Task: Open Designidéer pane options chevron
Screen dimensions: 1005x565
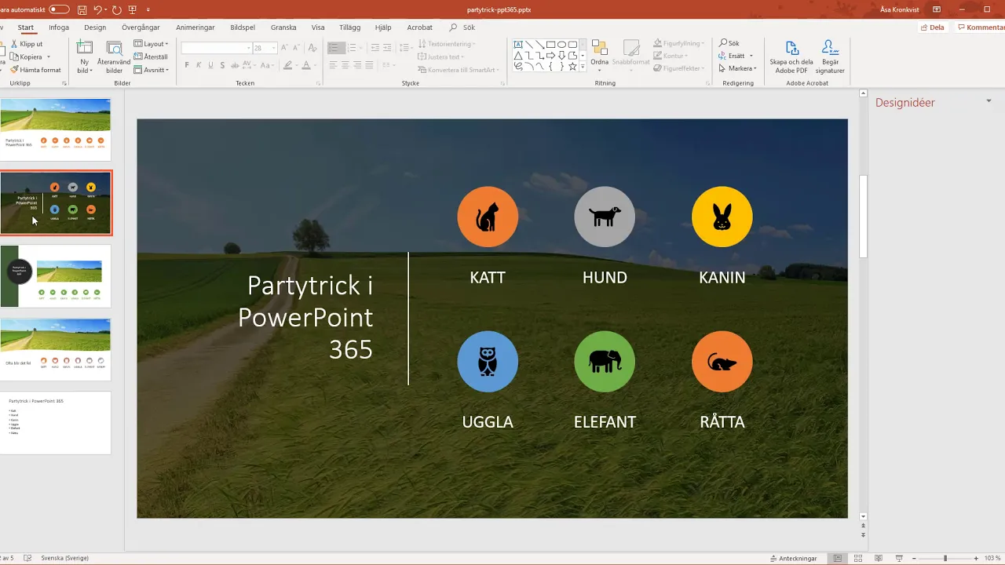Action: click(x=989, y=101)
